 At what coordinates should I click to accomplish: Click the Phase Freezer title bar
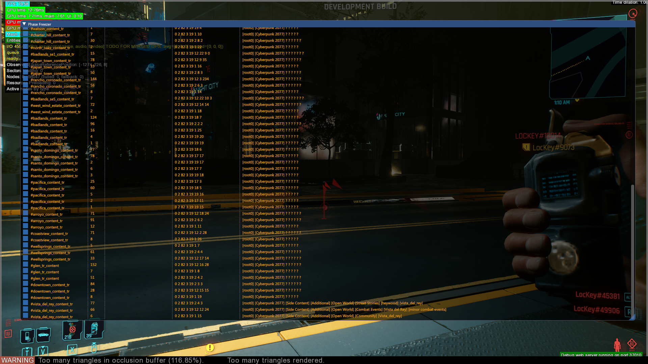click(x=328, y=24)
